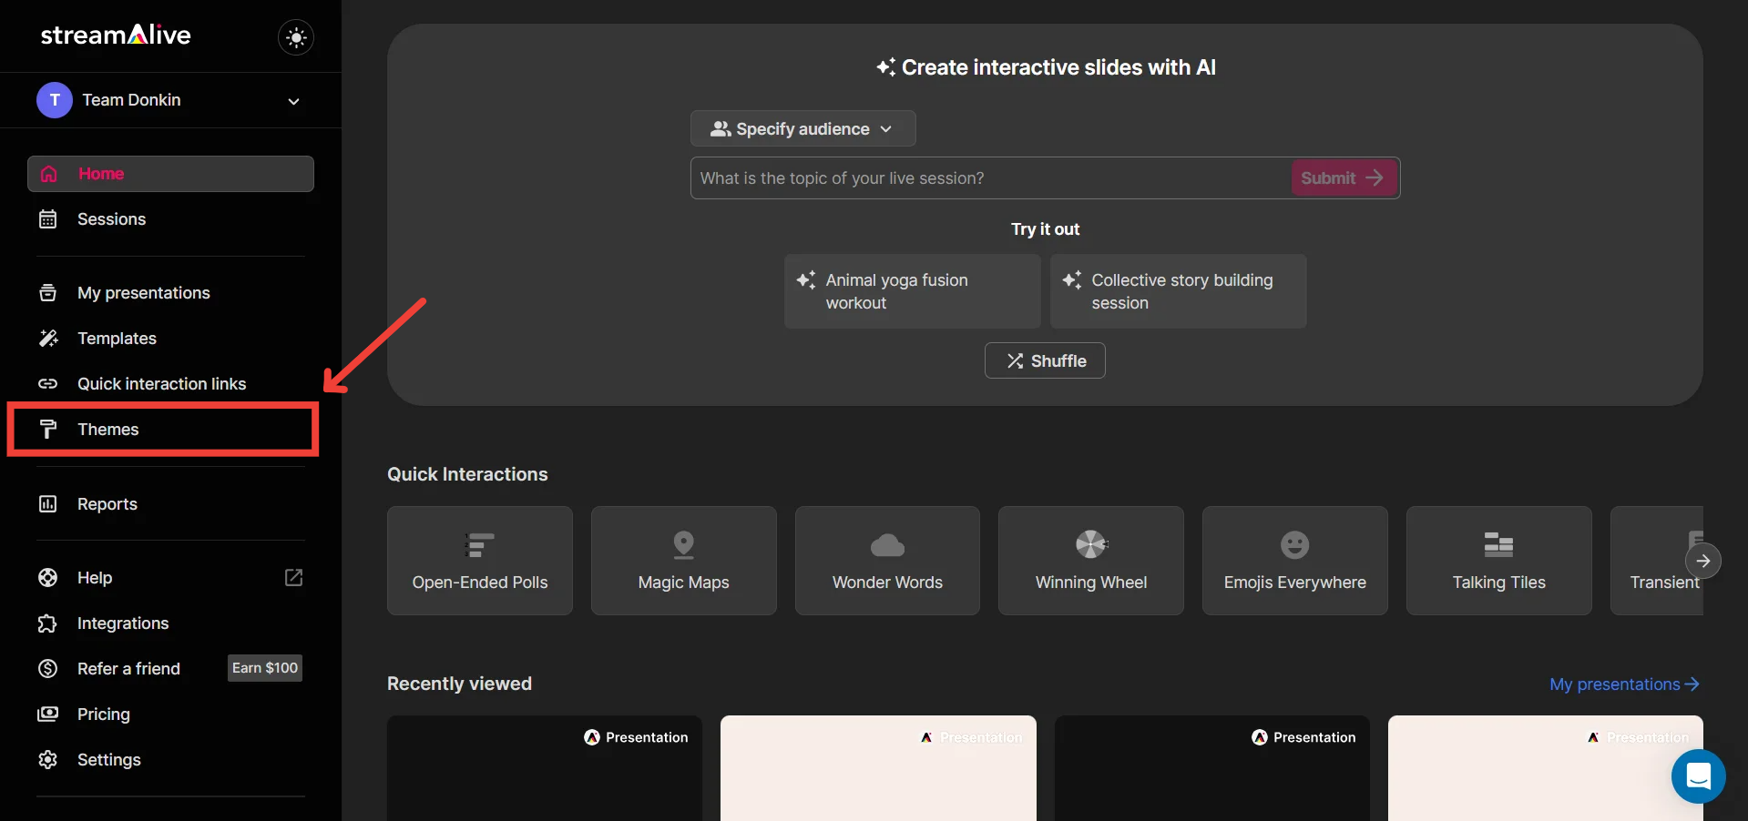Screen dimensions: 1748x821
Task: Click the Open-Ended Polls icon
Action: pyautogui.click(x=479, y=544)
